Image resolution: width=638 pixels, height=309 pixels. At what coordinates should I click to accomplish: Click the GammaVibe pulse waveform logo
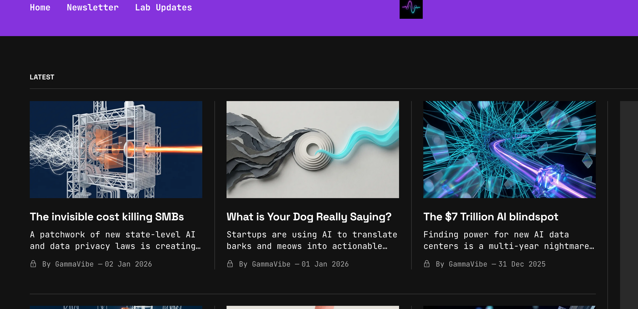pyautogui.click(x=411, y=9)
